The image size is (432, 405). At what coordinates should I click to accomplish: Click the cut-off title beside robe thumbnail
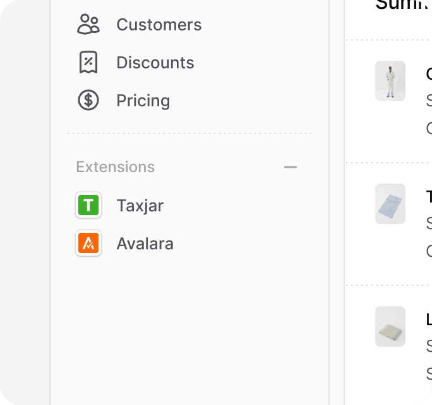tap(429, 74)
